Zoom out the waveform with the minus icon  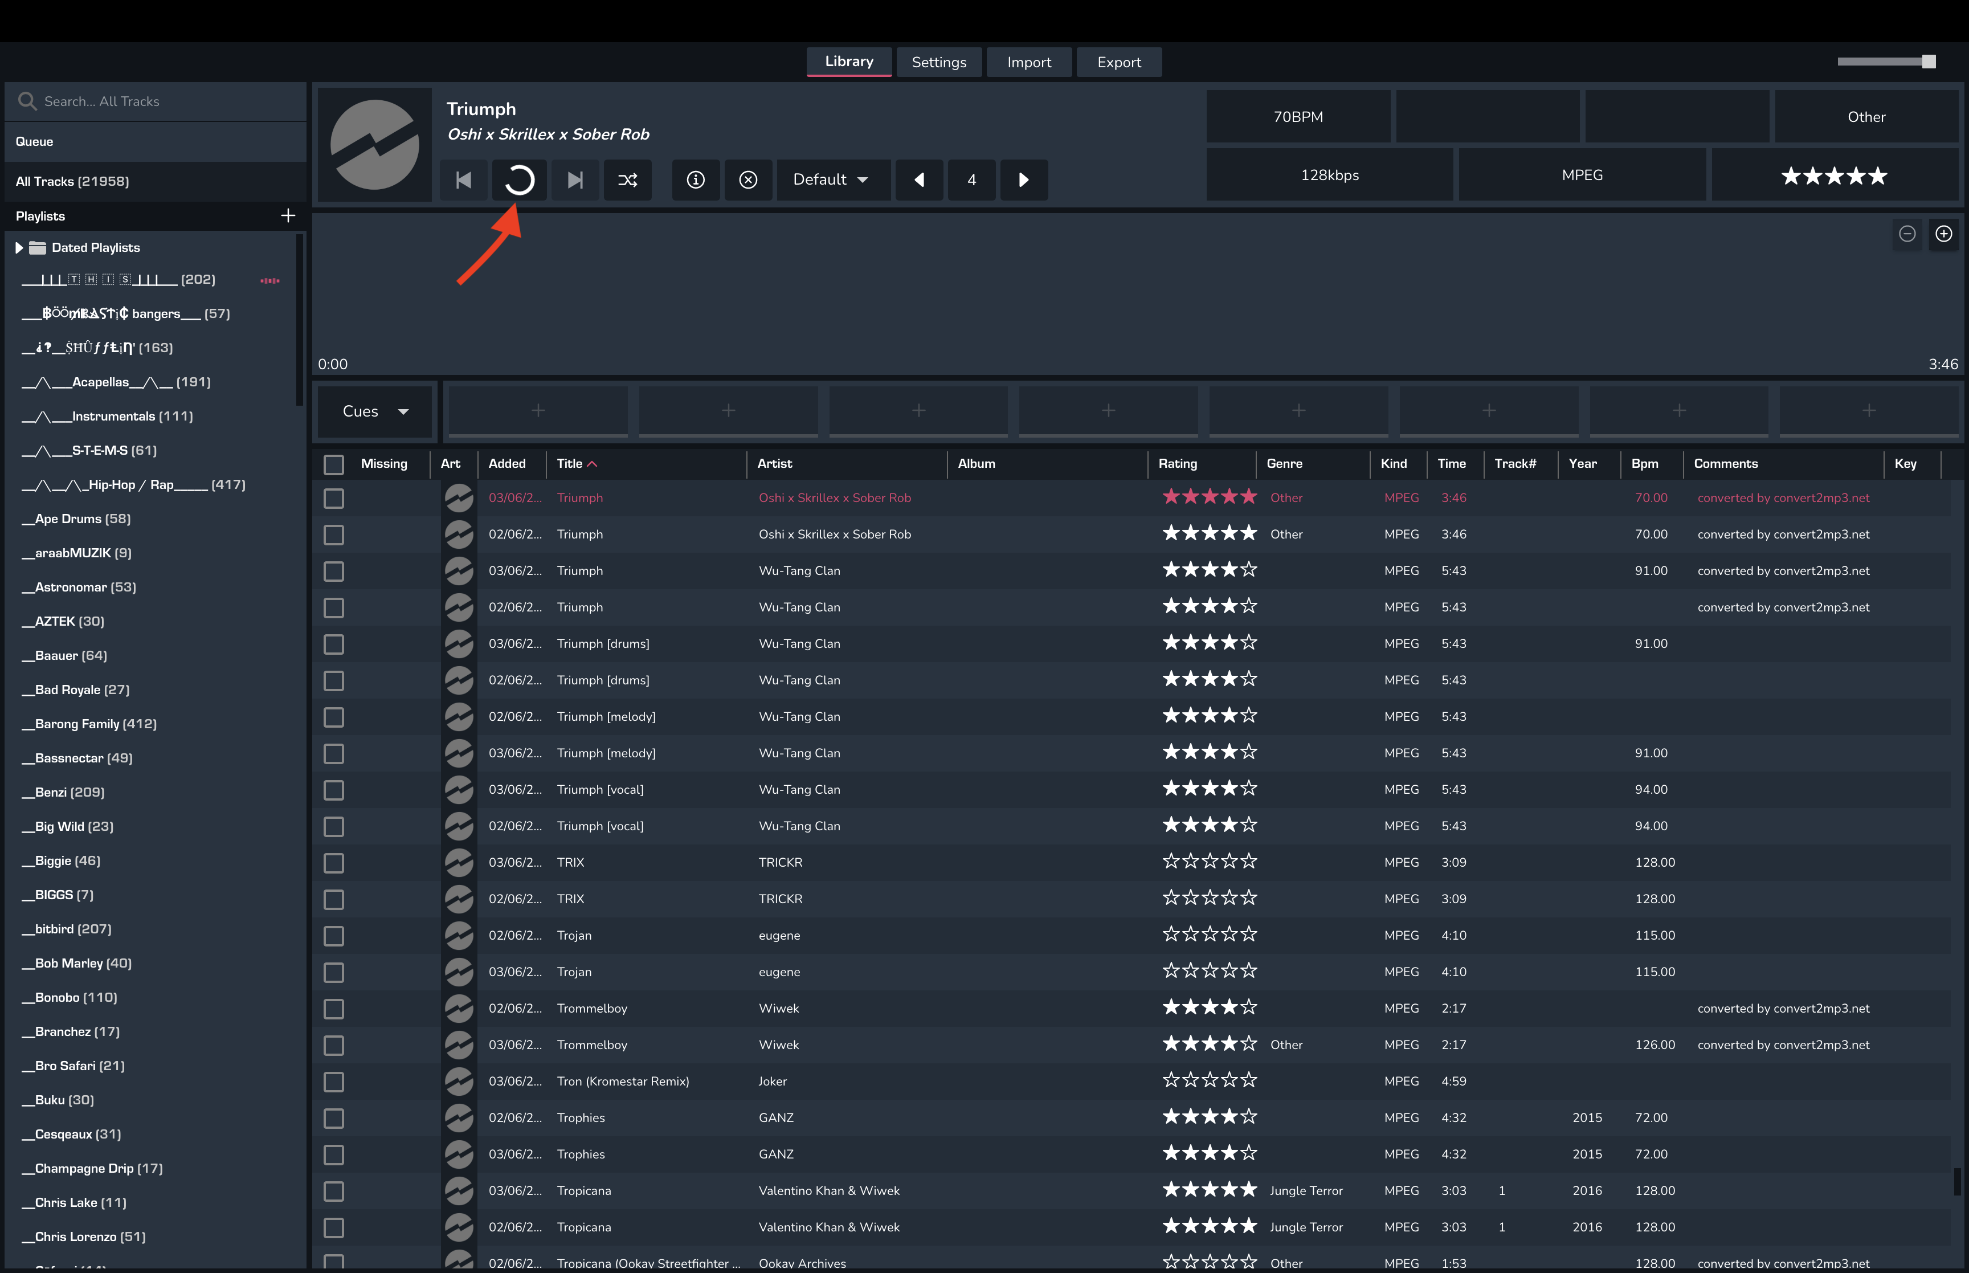1907,234
